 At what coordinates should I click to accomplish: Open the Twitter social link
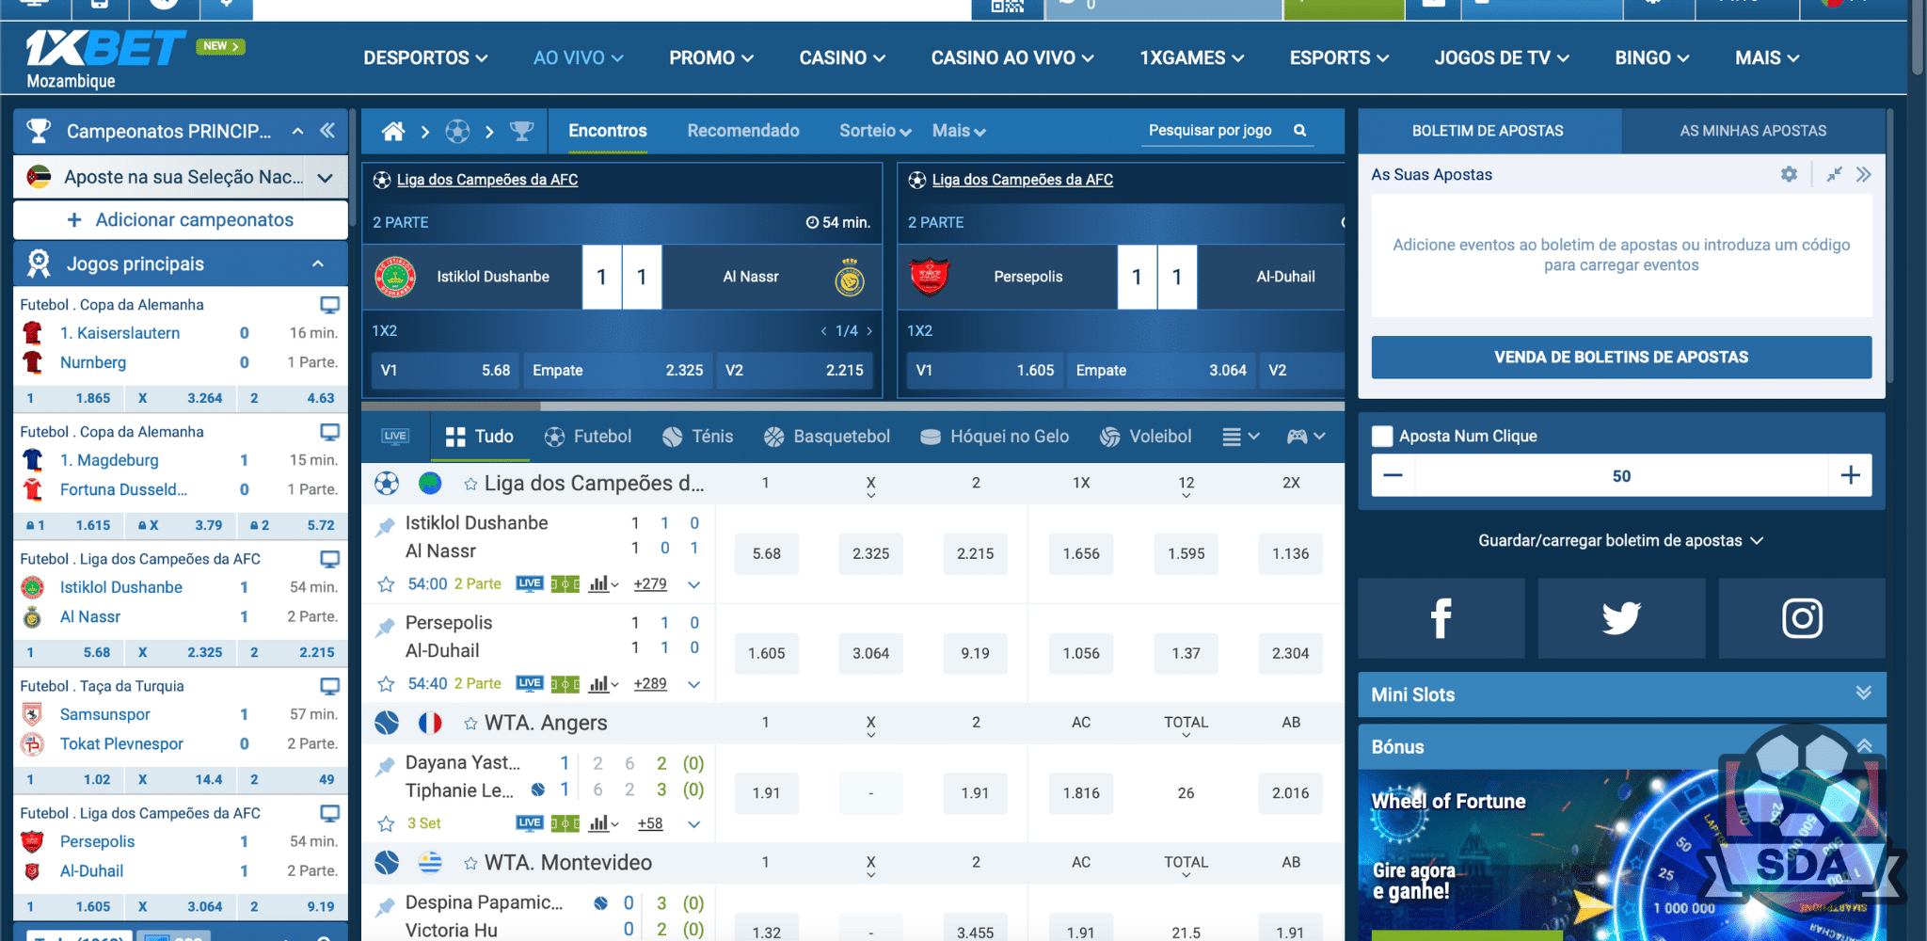[1620, 618]
